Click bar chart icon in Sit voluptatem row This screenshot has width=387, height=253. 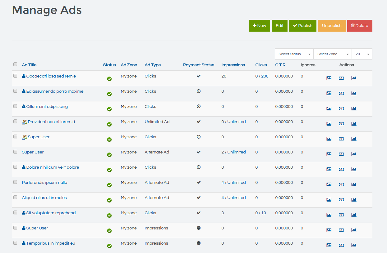354,215
